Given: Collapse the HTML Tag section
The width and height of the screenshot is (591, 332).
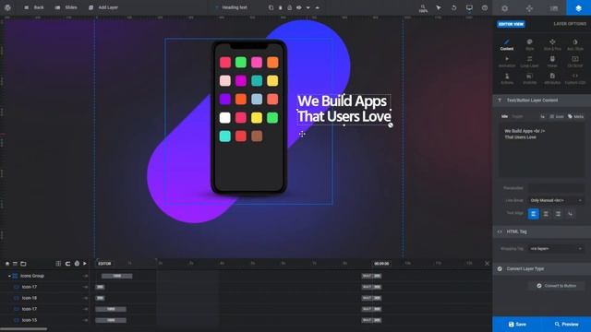Looking at the screenshot, I should (542, 231).
